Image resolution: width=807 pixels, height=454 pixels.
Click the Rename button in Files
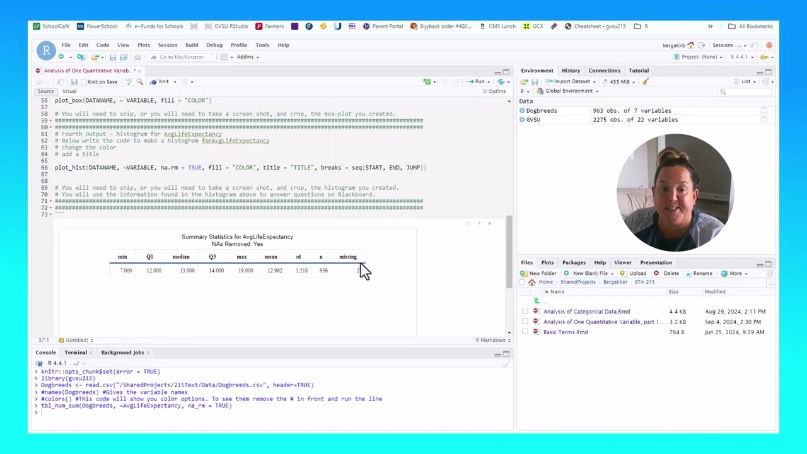[699, 273]
